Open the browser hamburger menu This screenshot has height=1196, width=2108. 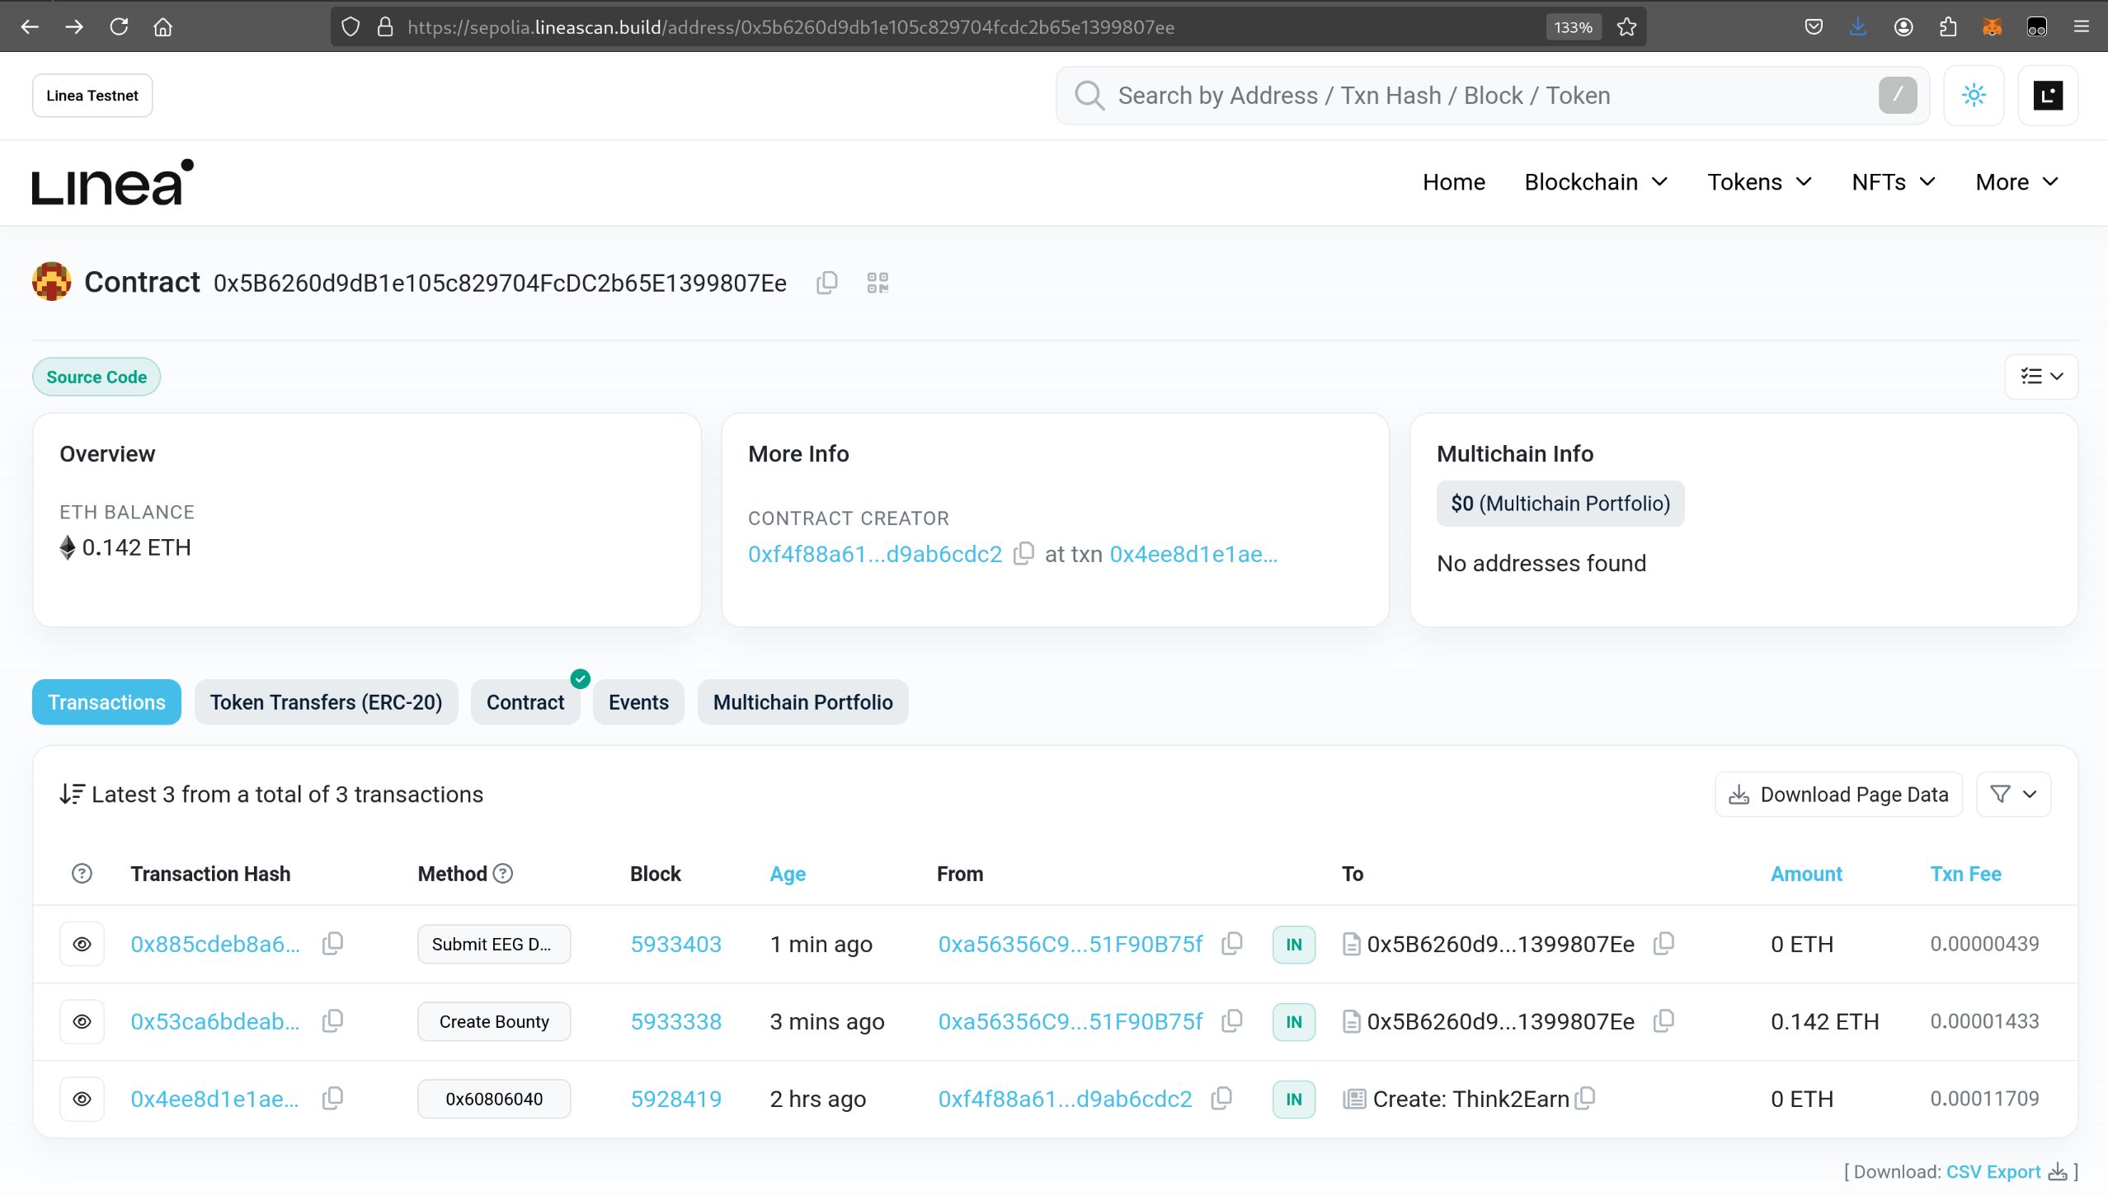(2081, 27)
